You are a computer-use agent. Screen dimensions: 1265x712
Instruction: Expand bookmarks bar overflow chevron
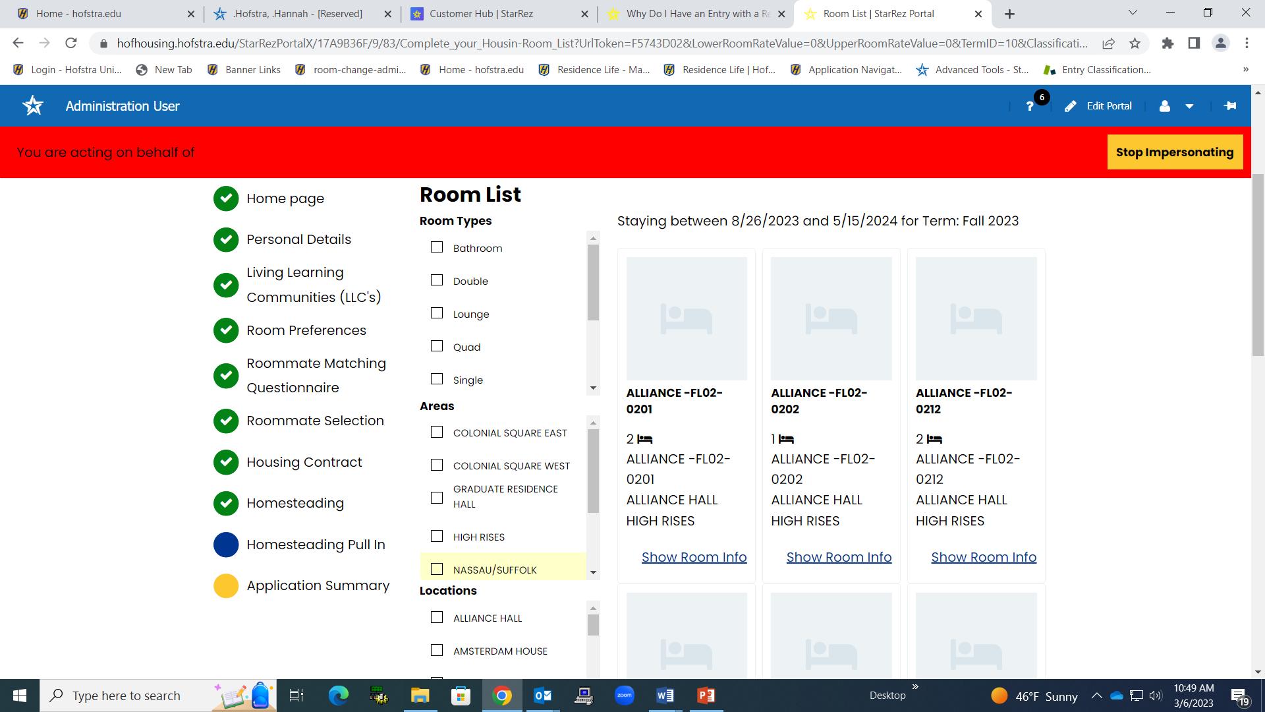[x=1245, y=69]
